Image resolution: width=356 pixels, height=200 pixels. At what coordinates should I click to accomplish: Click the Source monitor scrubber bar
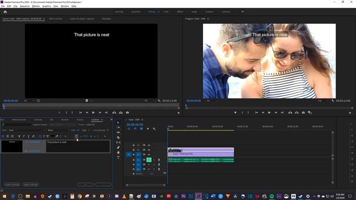coord(91,106)
